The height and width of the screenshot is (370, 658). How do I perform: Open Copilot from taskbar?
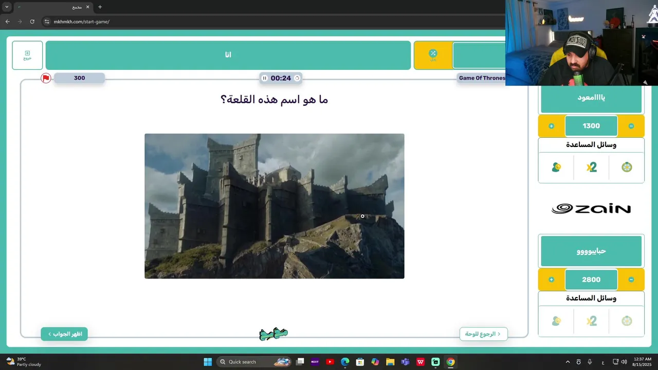point(375,362)
